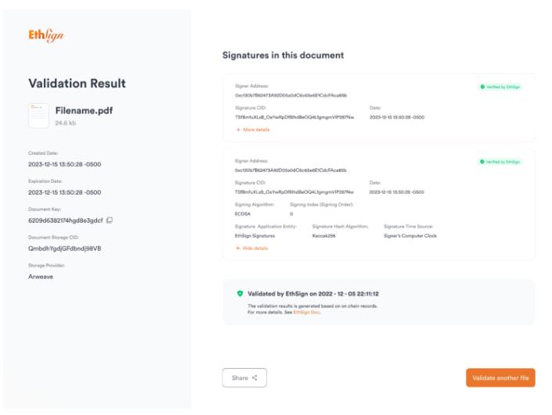Viewport: 552px width, 415px height.
Task: Click second signature's Verified by EthSign badge
Action: (x=500, y=162)
